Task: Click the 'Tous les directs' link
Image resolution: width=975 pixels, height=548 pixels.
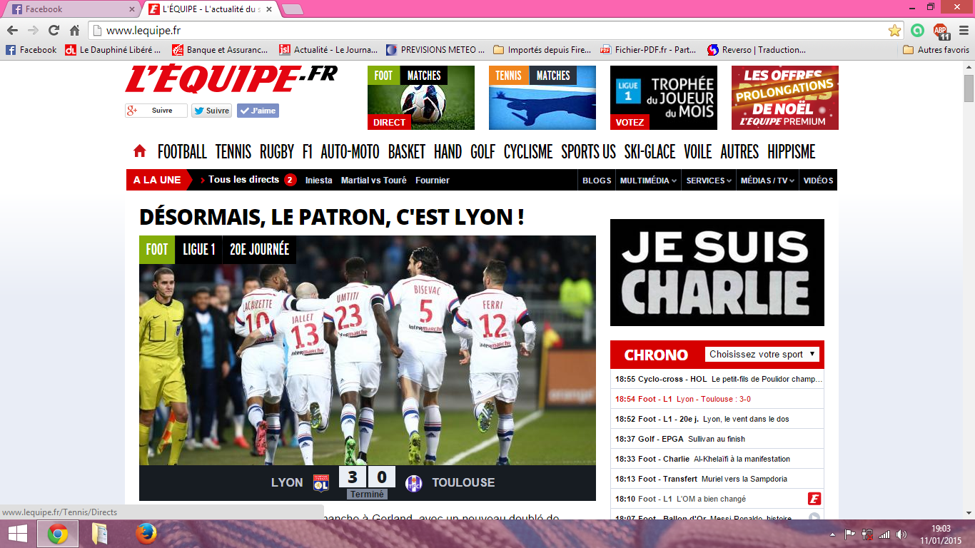Action: coord(243,180)
